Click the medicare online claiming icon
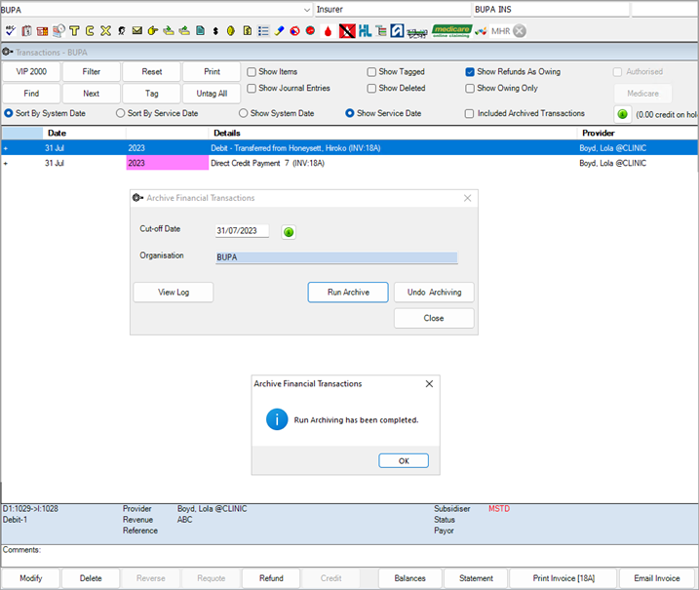 pos(452,31)
